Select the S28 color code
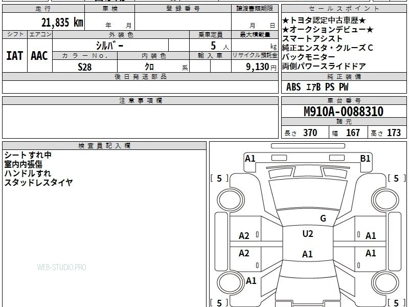The height and width of the screenshot is (307, 409). point(85,67)
